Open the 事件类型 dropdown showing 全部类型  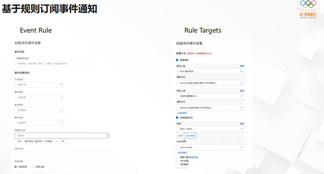[x=39, y=98]
